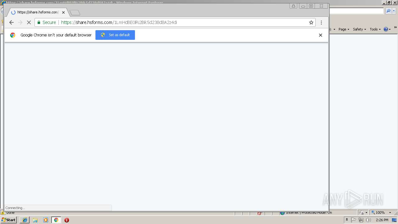Open Windows Media Player from the taskbar

pyautogui.click(x=46, y=220)
